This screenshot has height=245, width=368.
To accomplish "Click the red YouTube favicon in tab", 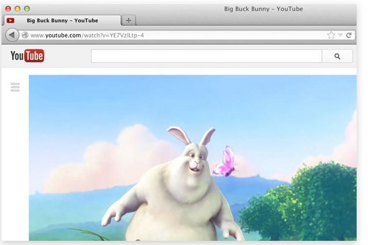I will (10, 21).
